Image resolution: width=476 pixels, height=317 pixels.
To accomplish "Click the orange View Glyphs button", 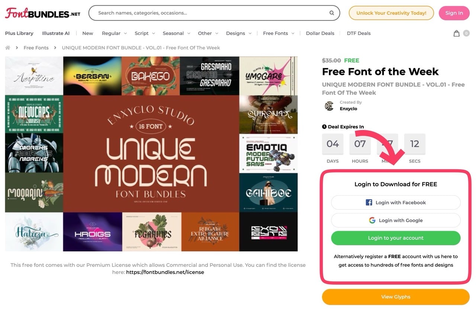I will [396, 297].
